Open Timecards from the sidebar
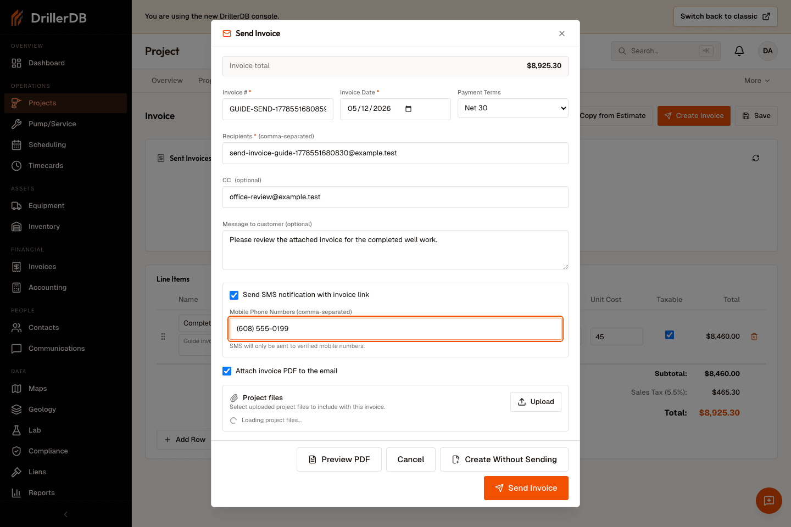 click(x=65, y=166)
